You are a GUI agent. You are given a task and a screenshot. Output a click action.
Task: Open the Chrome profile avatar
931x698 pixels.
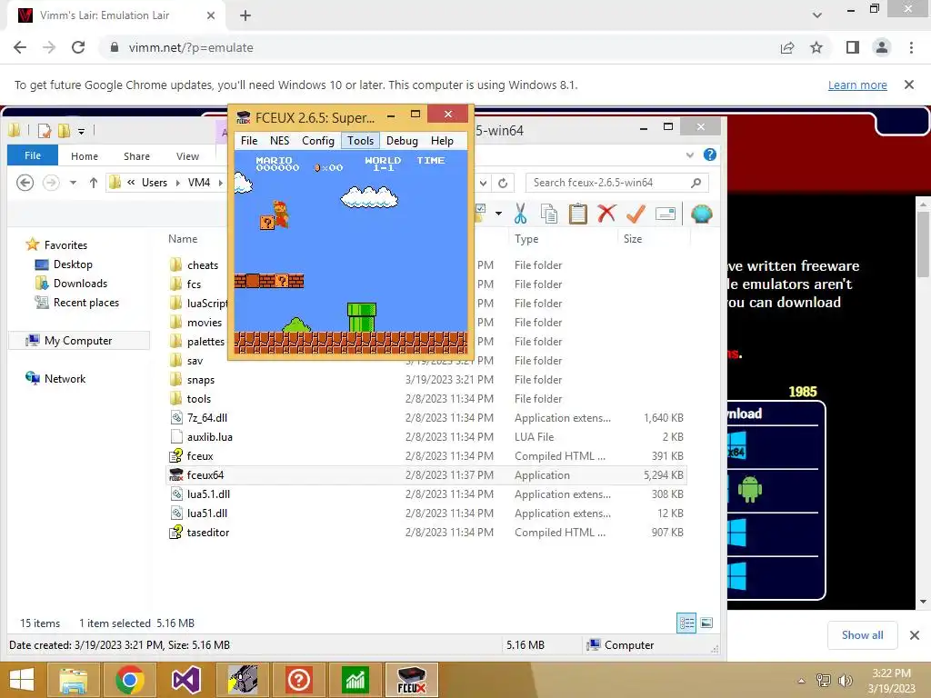(882, 47)
